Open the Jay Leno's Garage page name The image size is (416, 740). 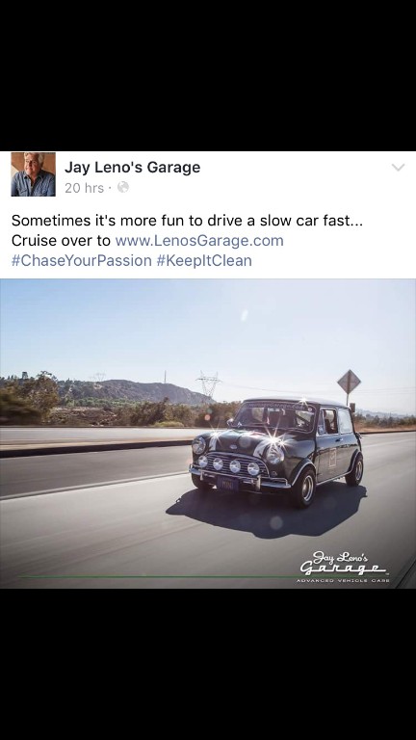(133, 167)
